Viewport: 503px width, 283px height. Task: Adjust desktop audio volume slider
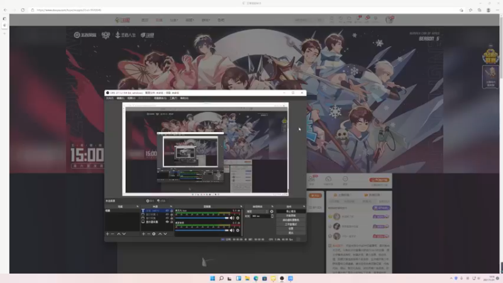tap(202, 230)
